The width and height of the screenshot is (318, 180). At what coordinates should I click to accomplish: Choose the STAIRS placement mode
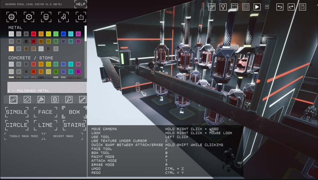pyautogui.click(x=74, y=125)
